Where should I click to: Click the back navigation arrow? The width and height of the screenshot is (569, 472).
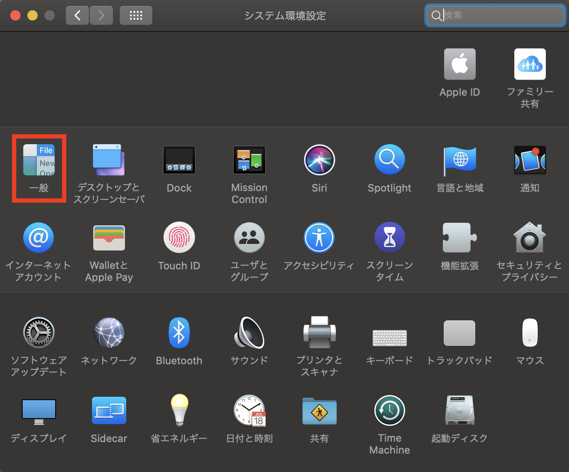tap(77, 15)
